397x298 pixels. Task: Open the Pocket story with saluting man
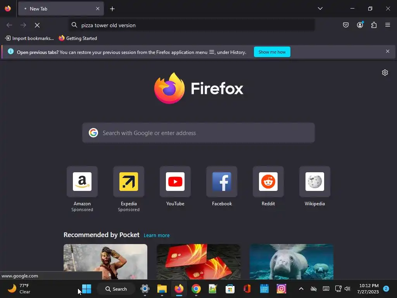(x=105, y=262)
